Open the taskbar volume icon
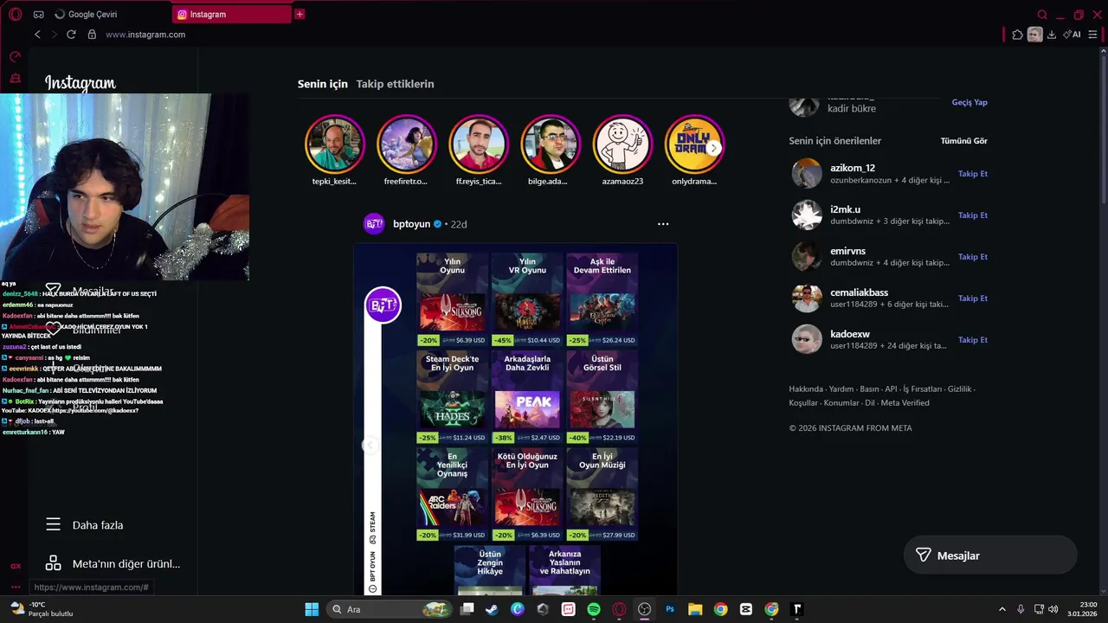The height and width of the screenshot is (623, 1108). pos(1053,609)
